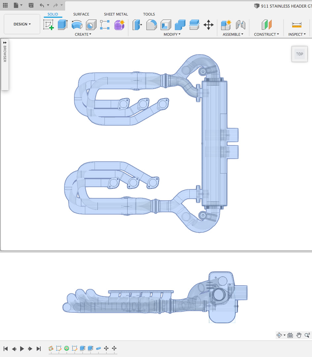This screenshot has width=312, height=357.
Task: Select the blue pipe feature in the timeline
Action: [x=98, y=348]
